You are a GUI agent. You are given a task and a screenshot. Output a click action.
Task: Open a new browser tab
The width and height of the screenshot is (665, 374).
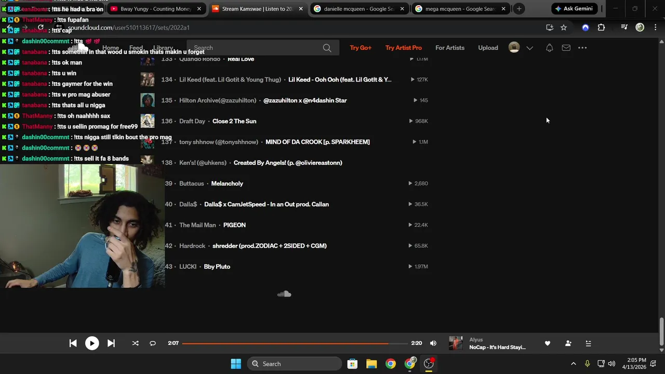[519, 9]
